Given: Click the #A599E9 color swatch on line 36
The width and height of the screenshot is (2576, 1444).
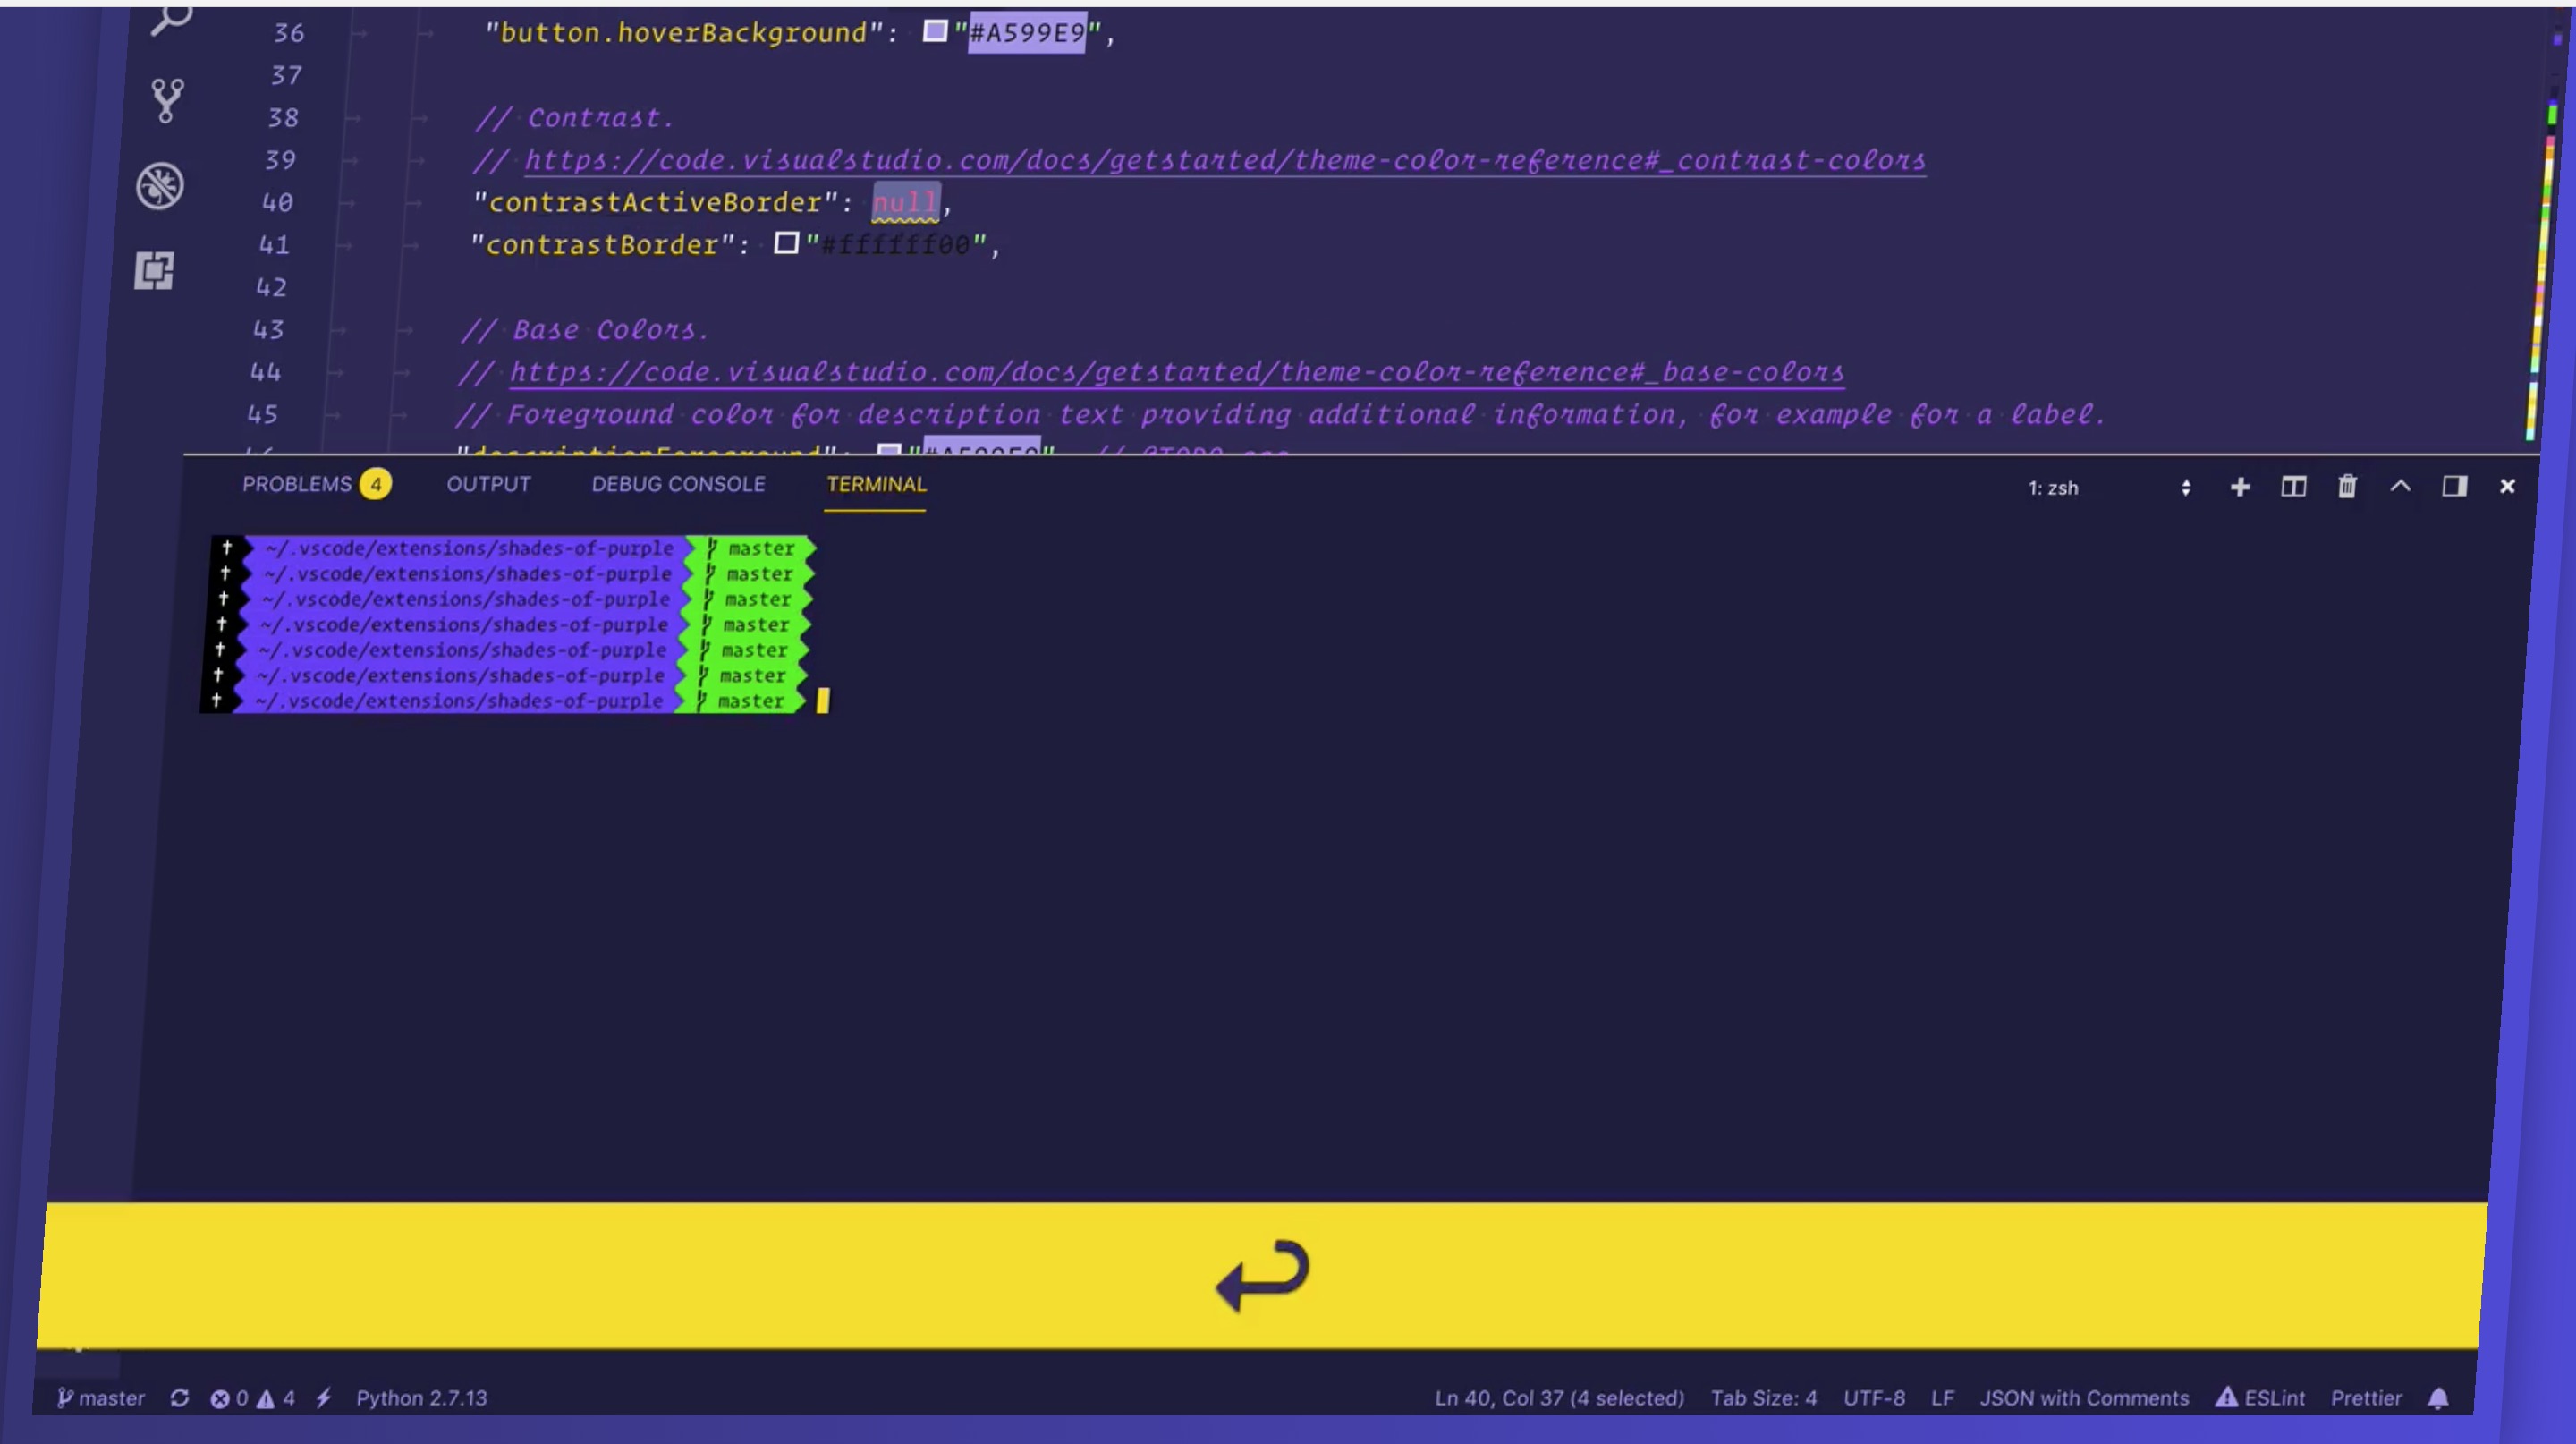Looking at the screenshot, I should [934, 32].
